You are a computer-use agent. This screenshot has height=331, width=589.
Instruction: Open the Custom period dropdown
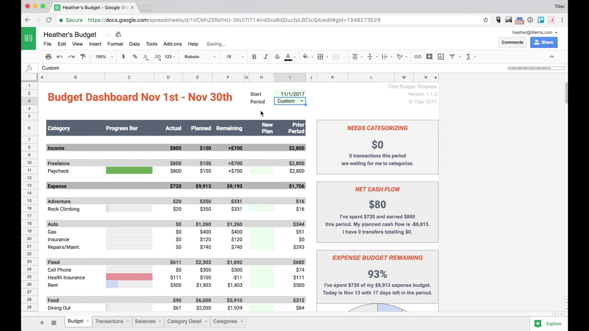[301, 101]
